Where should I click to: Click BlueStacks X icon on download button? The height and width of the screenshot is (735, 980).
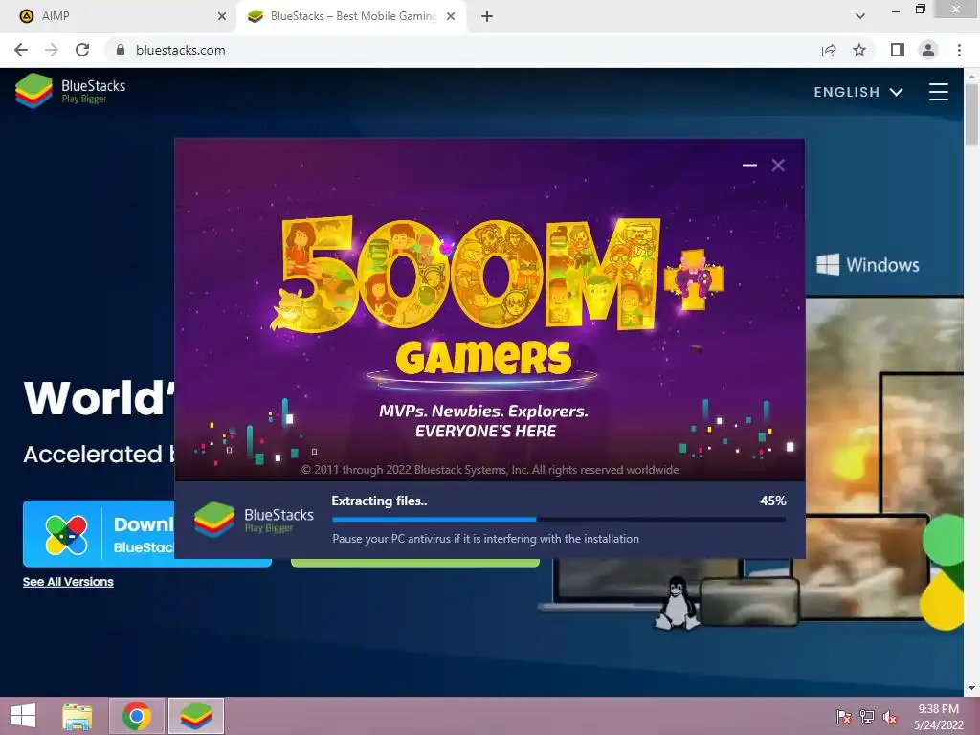66,535
